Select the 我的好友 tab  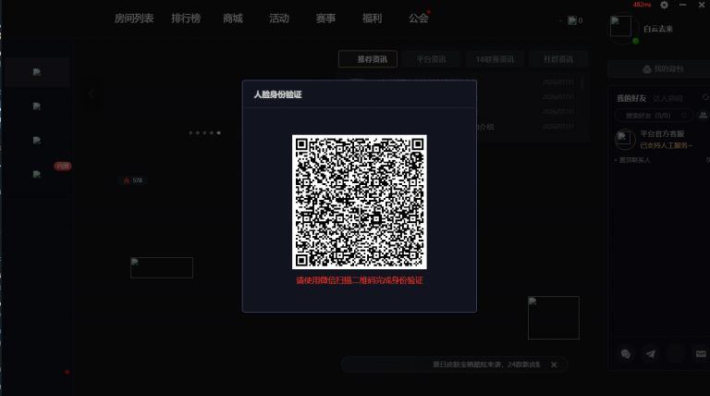click(631, 98)
